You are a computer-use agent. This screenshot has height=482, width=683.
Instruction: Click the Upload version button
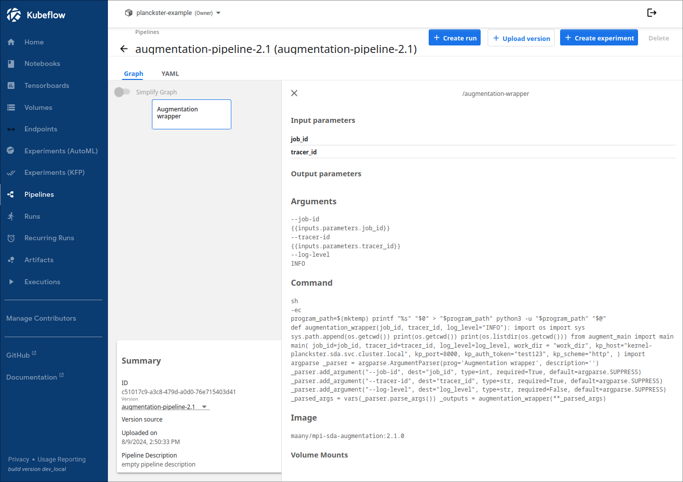[x=521, y=38]
